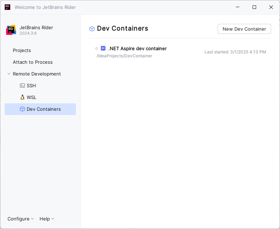Click the Rider logo in title bar
Image resolution: width=280 pixels, height=229 pixels.
tap(7, 7)
